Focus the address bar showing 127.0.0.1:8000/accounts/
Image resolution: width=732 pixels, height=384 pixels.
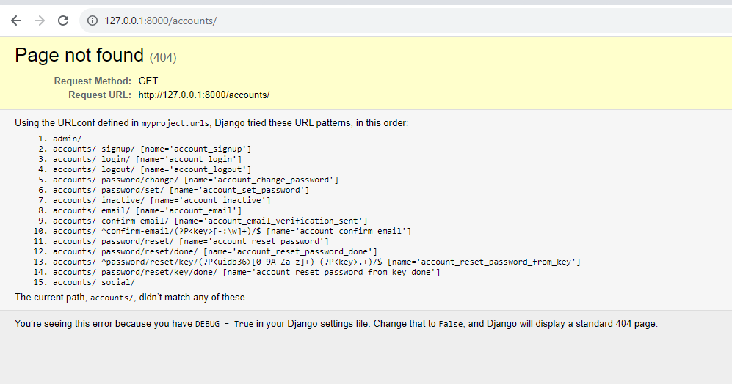[x=294, y=21]
